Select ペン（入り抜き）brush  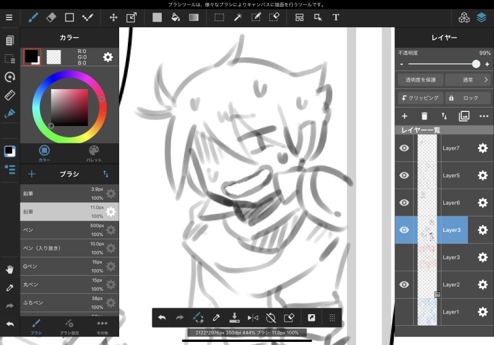point(69,248)
